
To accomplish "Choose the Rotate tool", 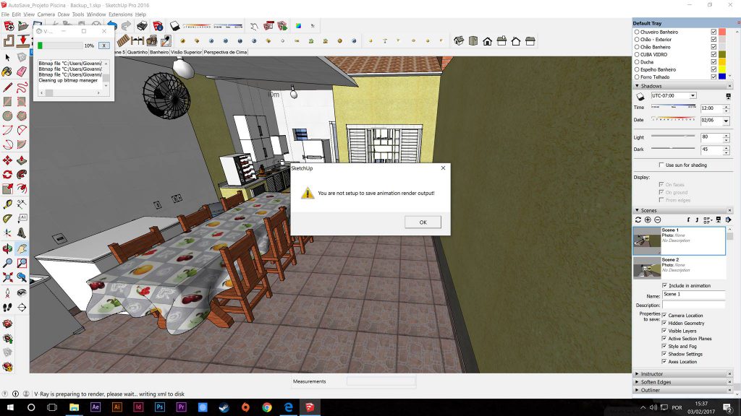I will pyautogui.click(x=7, y=175).
